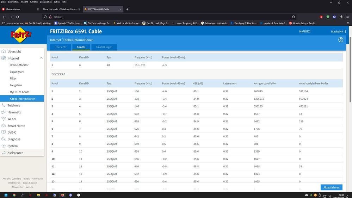352x198 pixels.
Task: Open the green shield extension icon
Action: point(328,17)
